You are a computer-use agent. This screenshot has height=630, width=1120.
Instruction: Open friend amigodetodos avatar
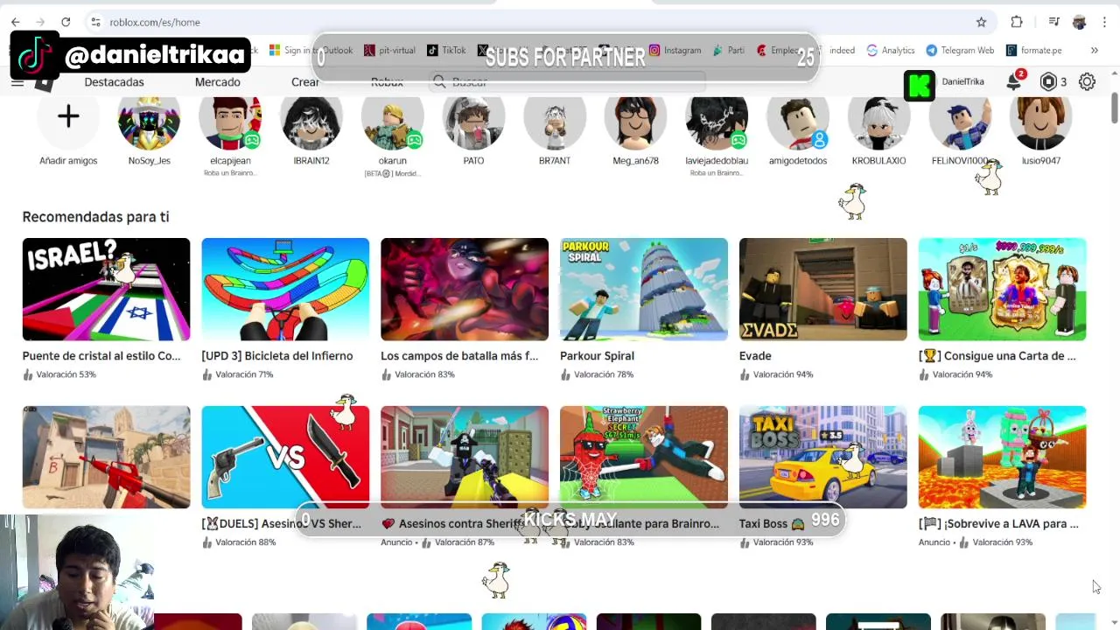(x=798, y=118)
